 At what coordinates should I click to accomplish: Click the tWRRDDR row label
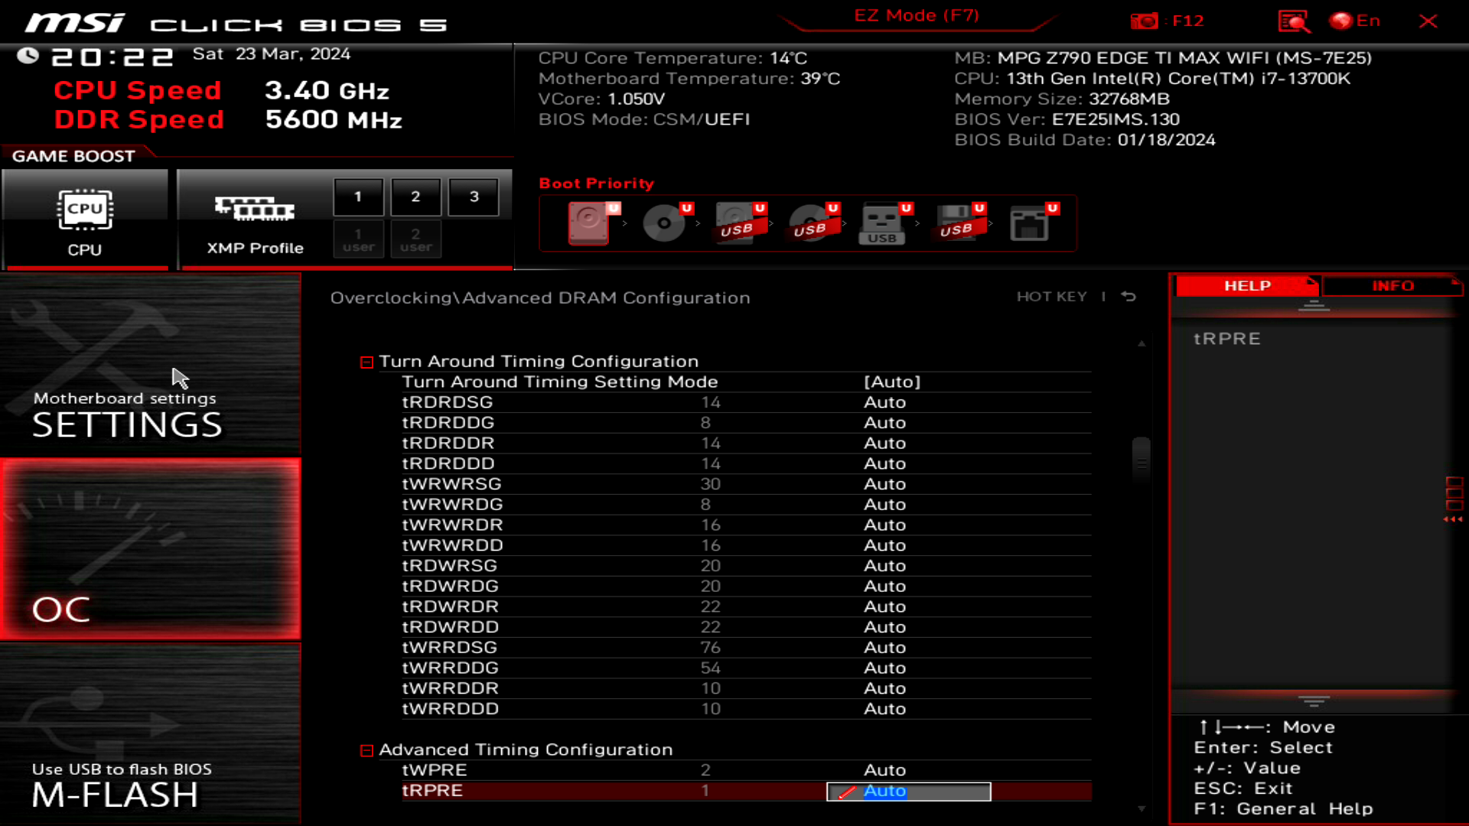tap(450, 688)
